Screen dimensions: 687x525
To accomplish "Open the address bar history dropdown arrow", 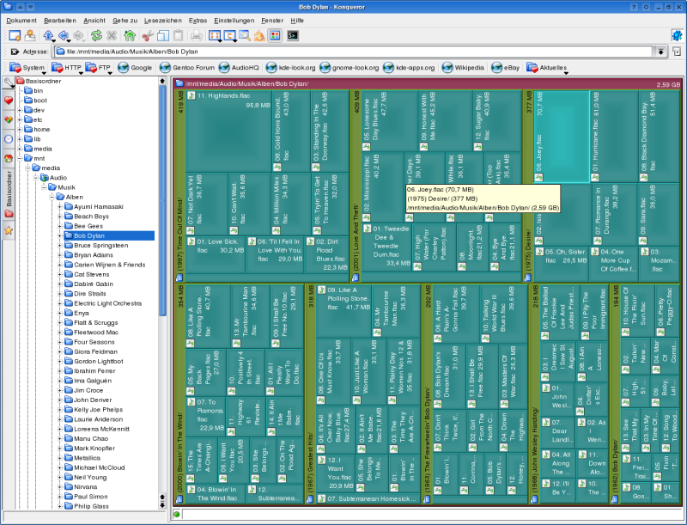I will (x=660, y=52).
